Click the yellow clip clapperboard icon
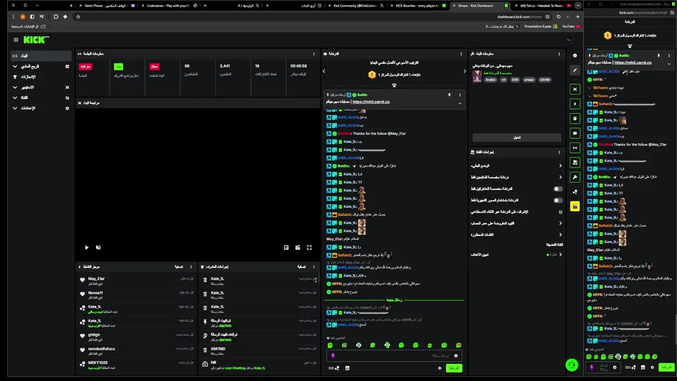The width and height of the screenshot is (677, 381). (x=575, y=206)
